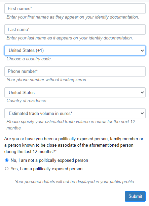
Task: Click the chevron arrow on trade volume selector
Action: 142,113
